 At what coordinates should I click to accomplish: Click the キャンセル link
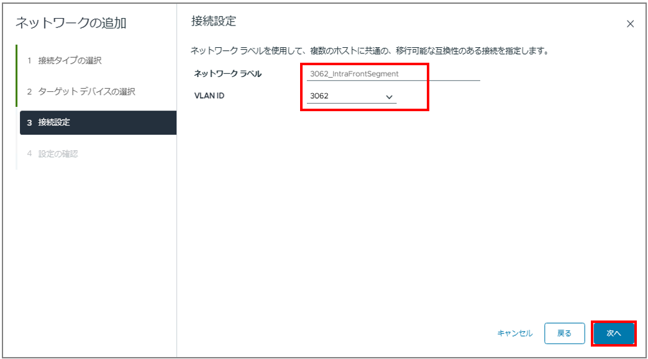pos(514,333)
